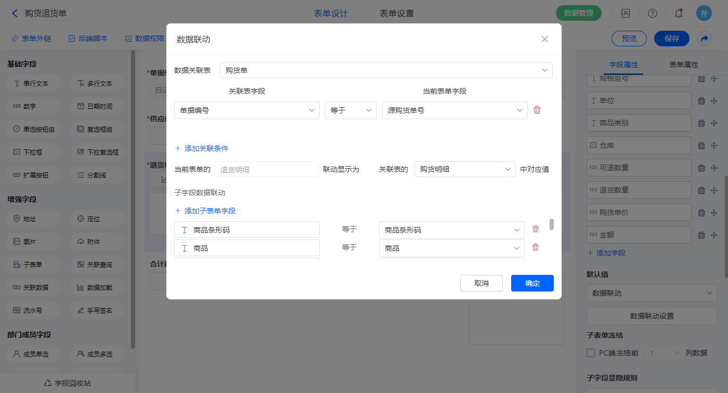728x393 pixels.
Task: Click the sub-field list scrollbar in dialog
Action: pyautogui.click(x=552, y=224)
